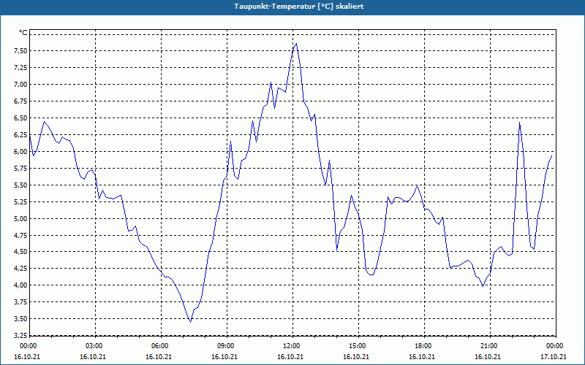Select the 6,00 y-axis value
Image resolution: width=585 pixels, height=365 pixels.
click(20, 152)
